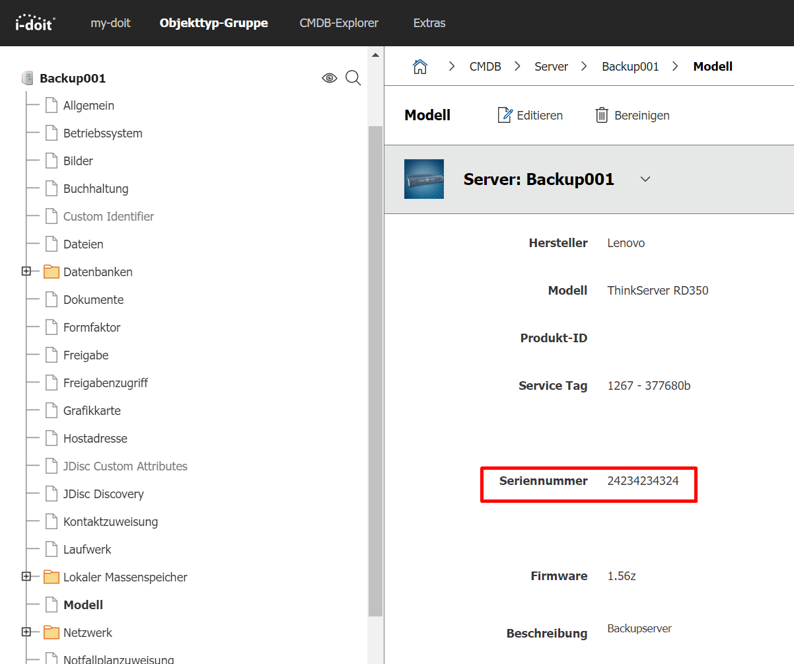Click the Server breadcrumb link
The height and width of the screenshot is (664, 794).
click(551, 66)
